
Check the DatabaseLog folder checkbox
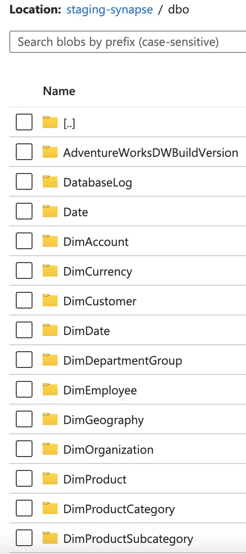[x=24, y=181]
